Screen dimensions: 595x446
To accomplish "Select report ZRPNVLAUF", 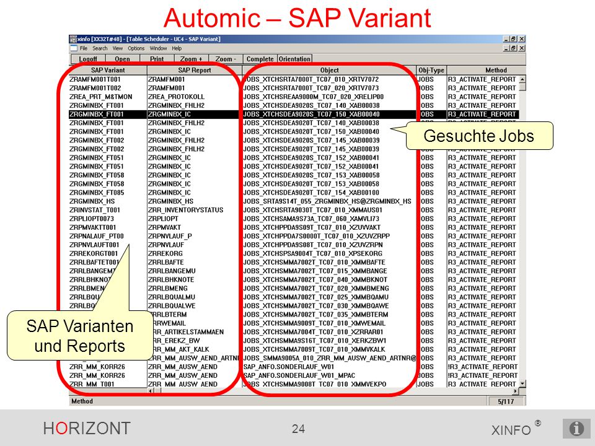I will [166, 245].
